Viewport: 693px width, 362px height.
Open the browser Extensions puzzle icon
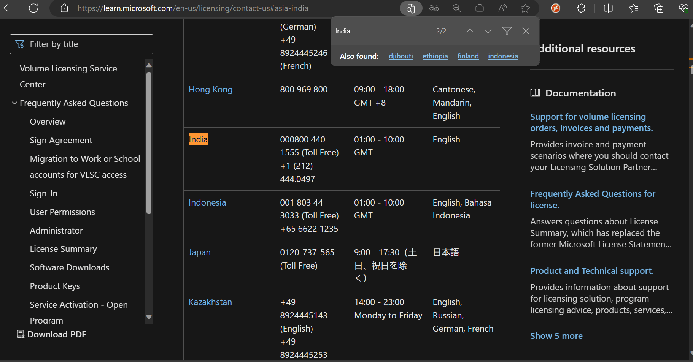tap(581, 8)
